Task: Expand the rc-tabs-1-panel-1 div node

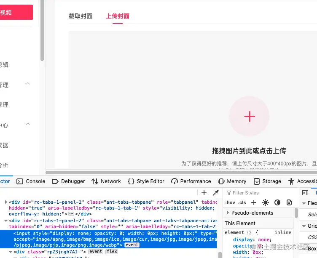Action: pos(6,202)
